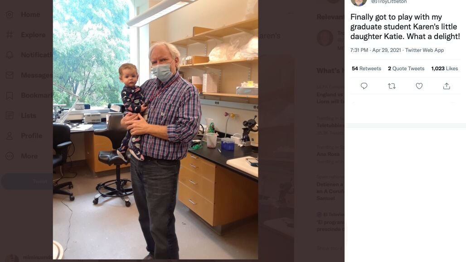466x262 pixels.
Task: Click the 7:31 PM Apr 29, 2021 timestamp
Action: click(x=375, y=50)
